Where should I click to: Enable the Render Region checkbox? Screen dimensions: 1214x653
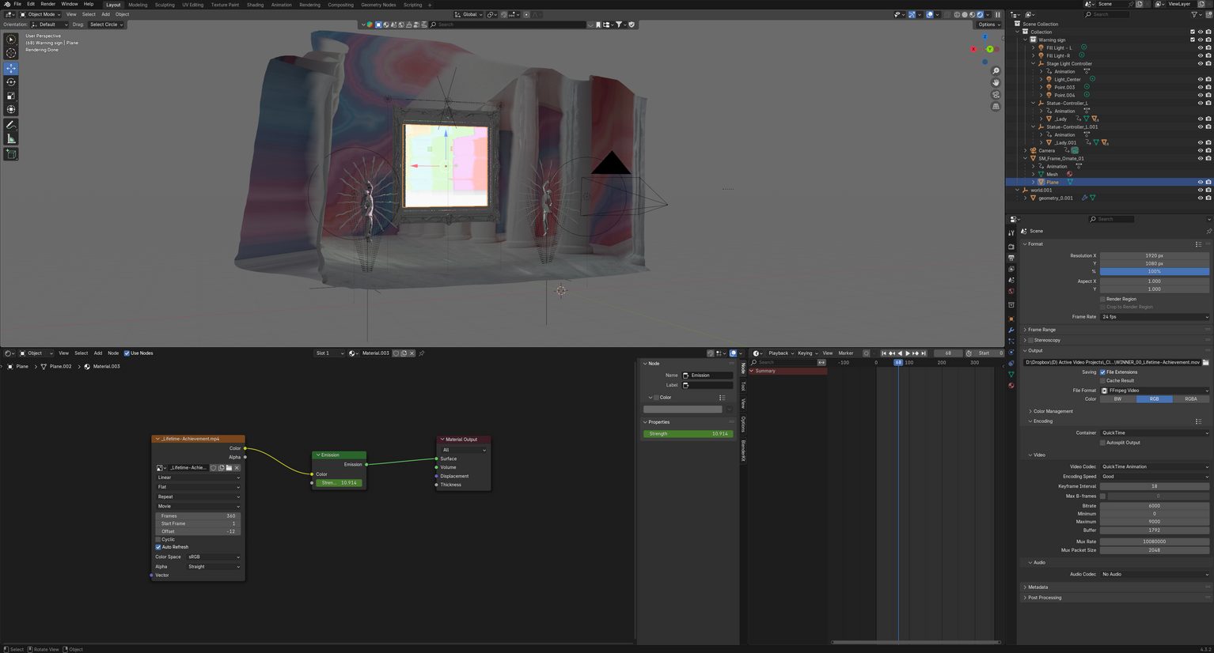1102,299
